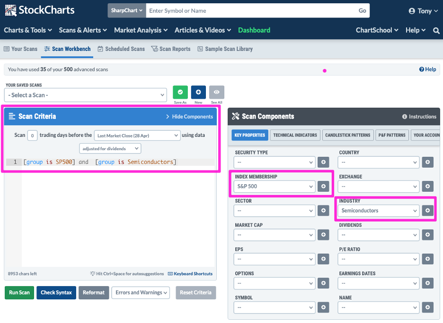443x323 pixels.
Task: Open the search magnifier icon
Action: pos(436,30)
